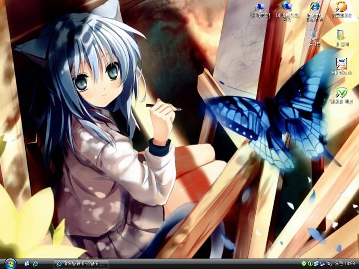Screen dimensions: 359x269
Task: Click an empty area of the taskbar
Action: coord(202,264)
